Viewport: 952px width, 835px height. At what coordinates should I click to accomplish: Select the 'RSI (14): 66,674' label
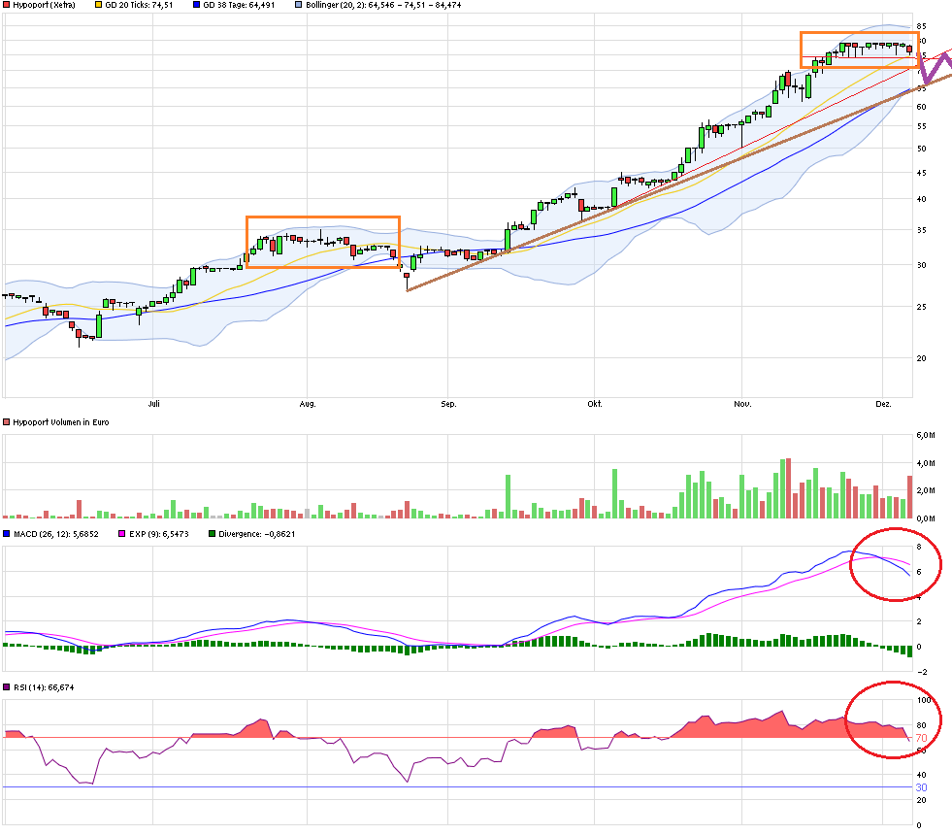pos(44,687)
